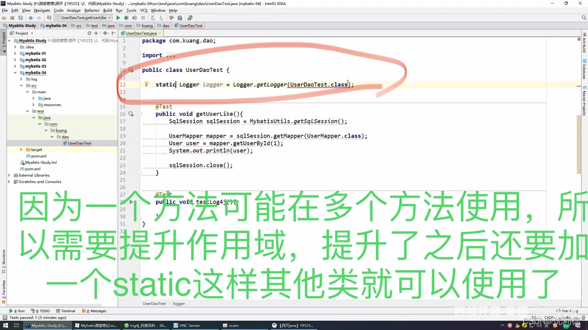The height and width of the screenshot is (330, 588).
Task: Click the collapse-all icon in Project panel
Action: (x=96, y=33)
